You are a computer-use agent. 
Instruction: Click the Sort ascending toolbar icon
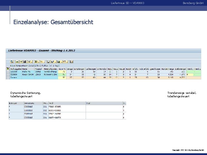tap(17, 62)
